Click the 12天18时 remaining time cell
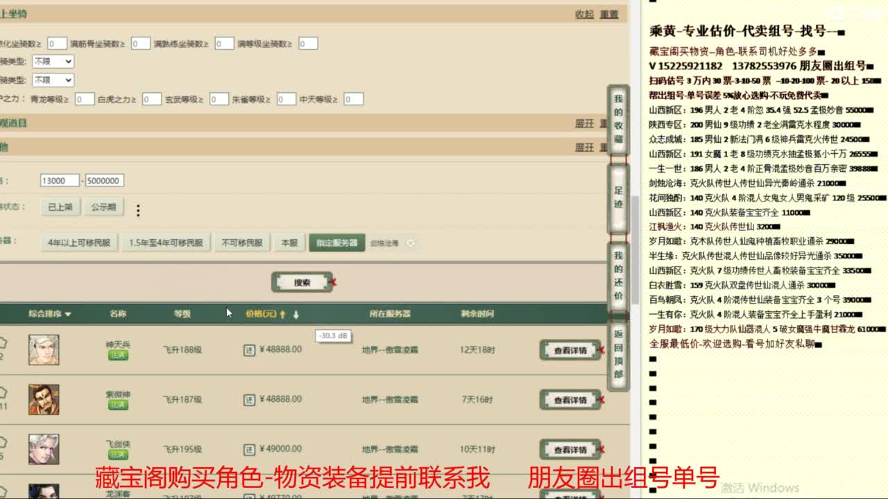Screen dimensions: 888x499 pyautogui.click(x=477, y=350)
